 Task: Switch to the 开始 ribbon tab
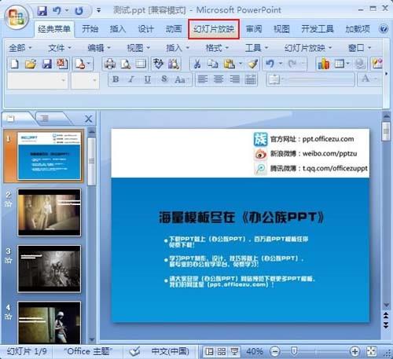pyautogui.click(x=90, y=29)
